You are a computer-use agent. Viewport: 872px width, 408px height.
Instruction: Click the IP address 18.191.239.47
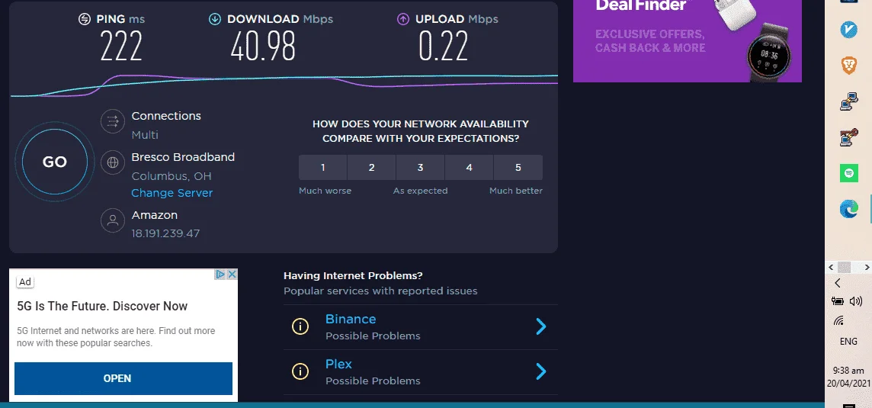(x=165, y=234)
